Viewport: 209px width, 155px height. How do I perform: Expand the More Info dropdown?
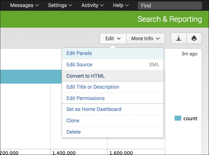(146, 38)
